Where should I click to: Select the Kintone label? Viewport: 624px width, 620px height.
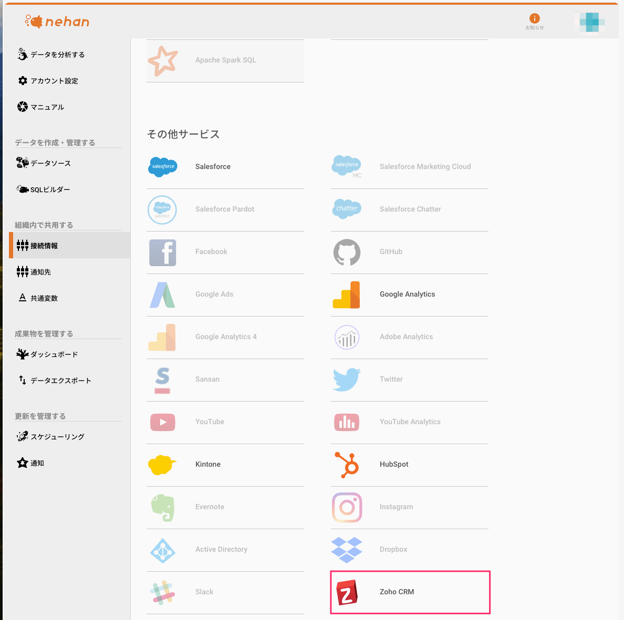click(207, 464)
